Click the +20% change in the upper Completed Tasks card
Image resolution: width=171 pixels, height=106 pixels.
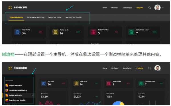click(x=154, y=32)
